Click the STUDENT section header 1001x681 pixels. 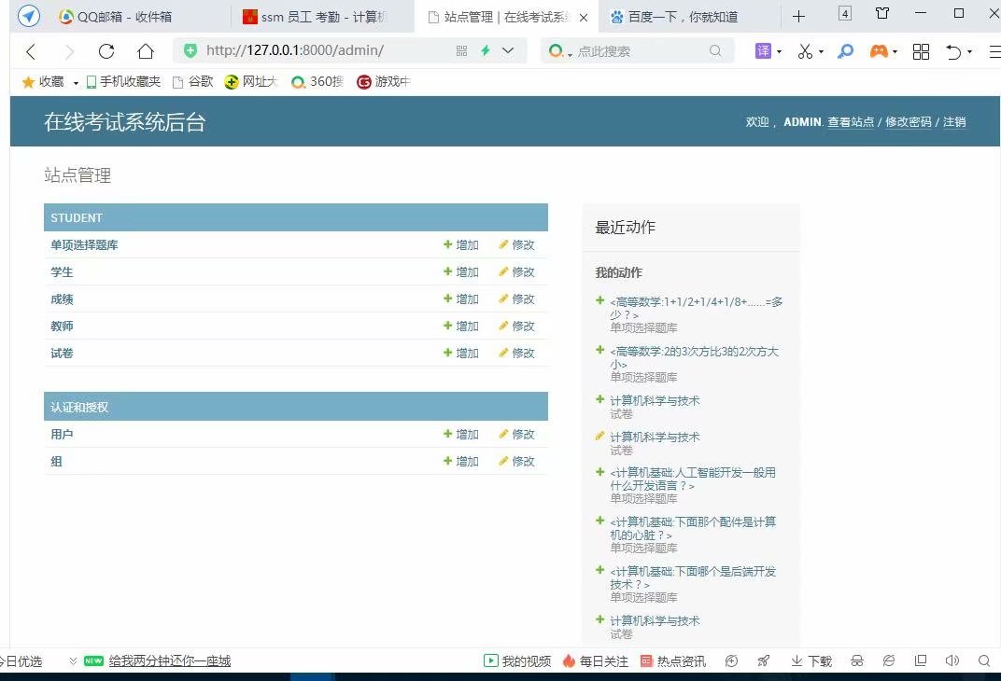click(x=296, y=217)
